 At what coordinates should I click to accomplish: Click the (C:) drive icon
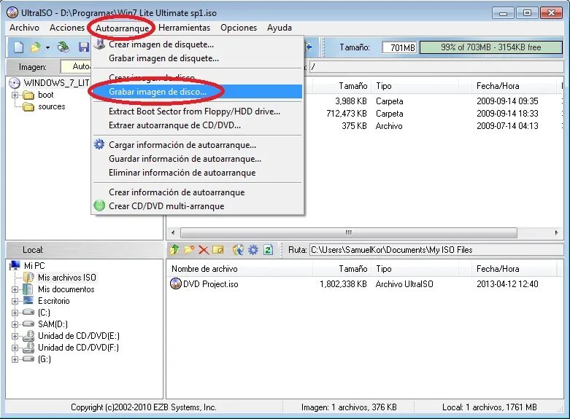coord(28,312)
